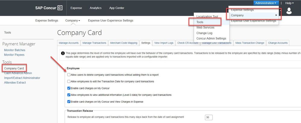Open Analytics in top navigation

[x=96, y=8]
